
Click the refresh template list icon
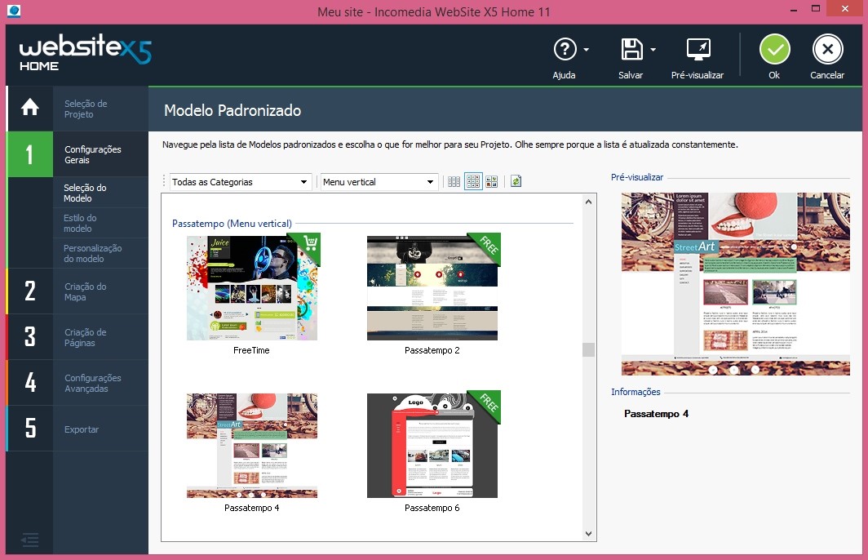[x=516, y=181]
